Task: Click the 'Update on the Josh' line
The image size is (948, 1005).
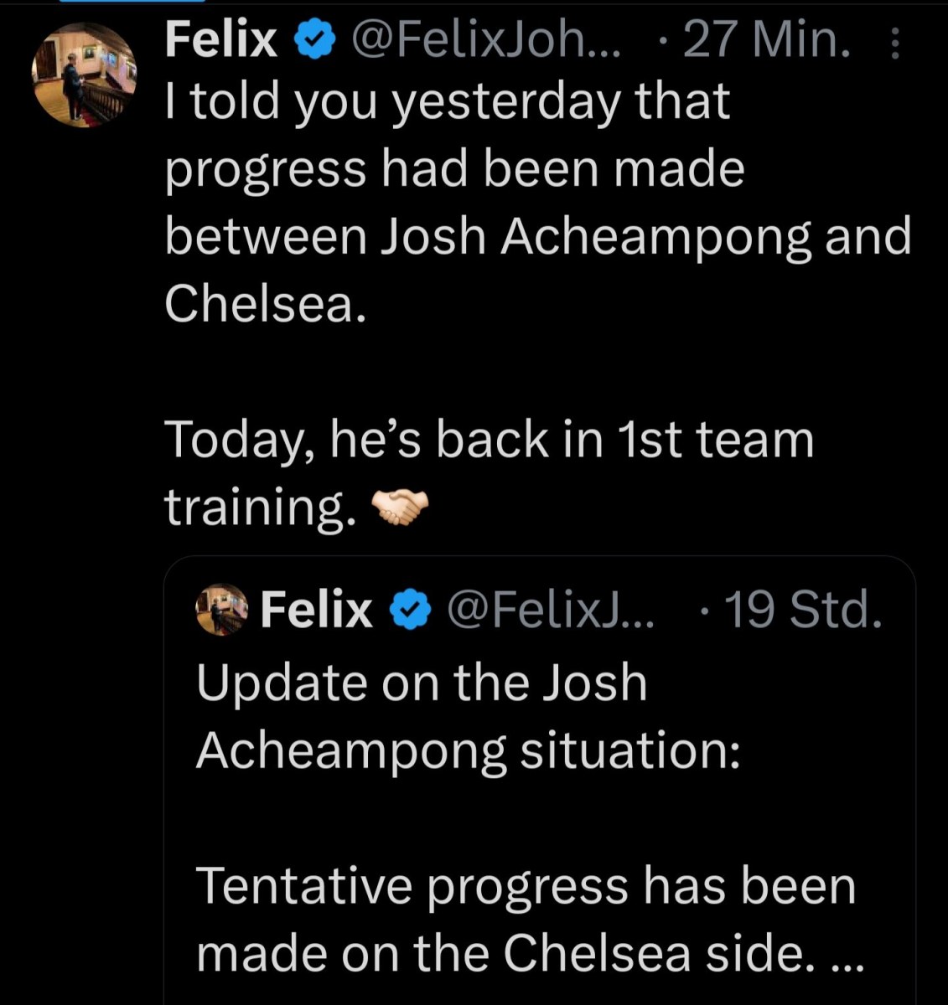Action: 422,683
